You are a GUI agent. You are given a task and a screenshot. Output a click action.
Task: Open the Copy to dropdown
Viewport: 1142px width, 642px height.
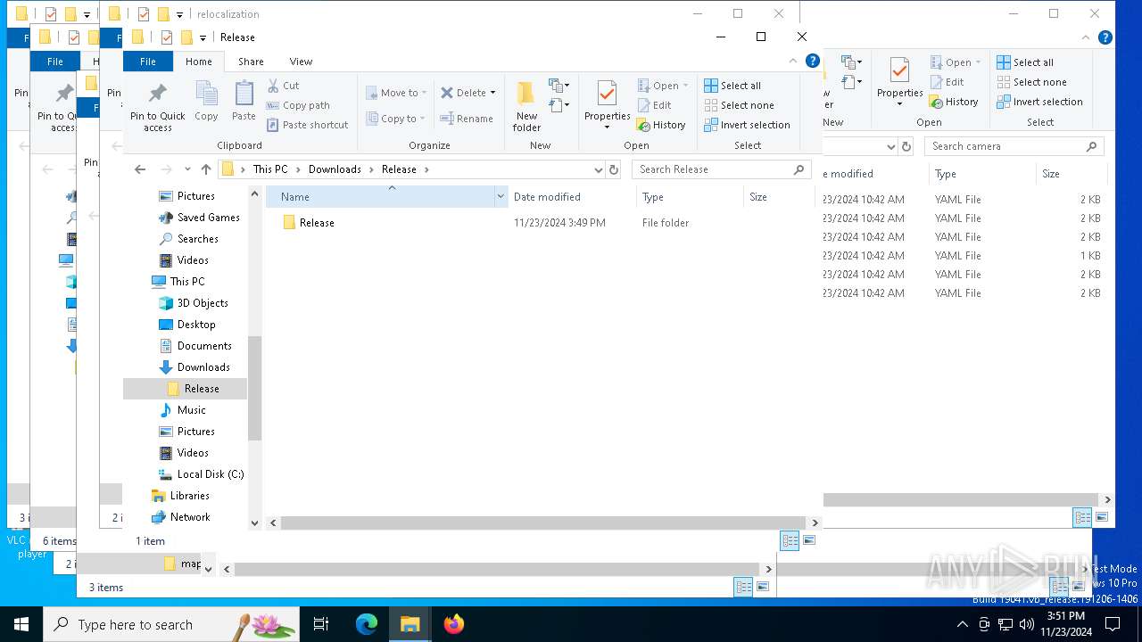click(396, 119)
